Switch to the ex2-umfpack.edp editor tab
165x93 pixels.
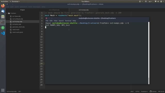54,10
